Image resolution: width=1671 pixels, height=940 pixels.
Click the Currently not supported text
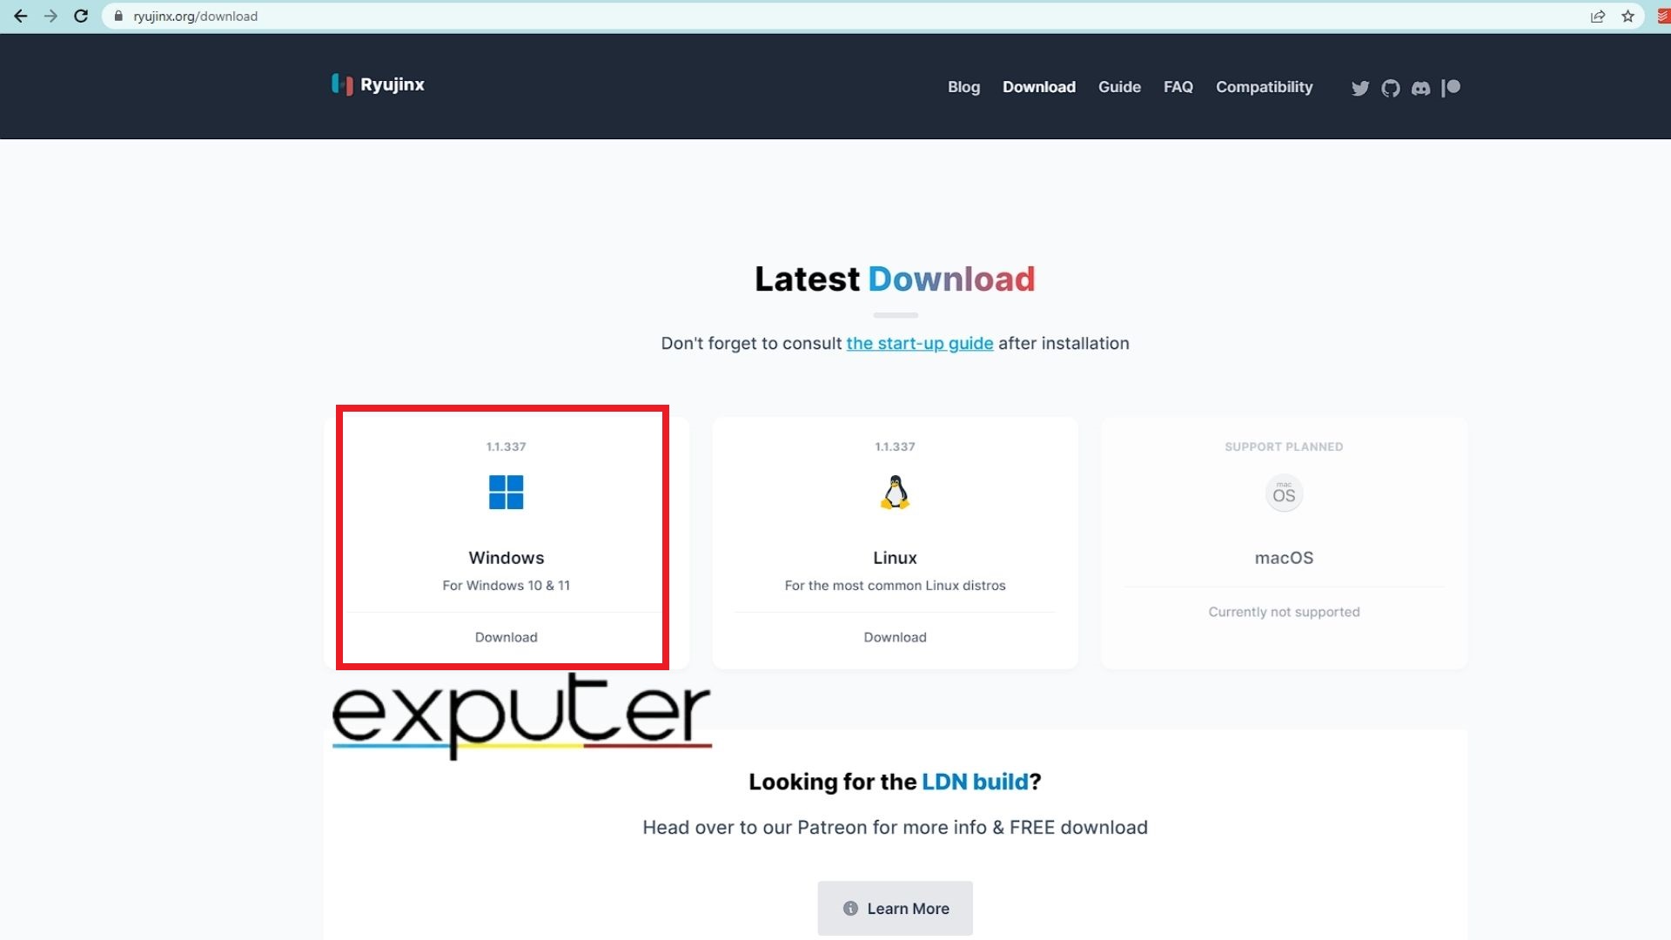coord(1284,612)
